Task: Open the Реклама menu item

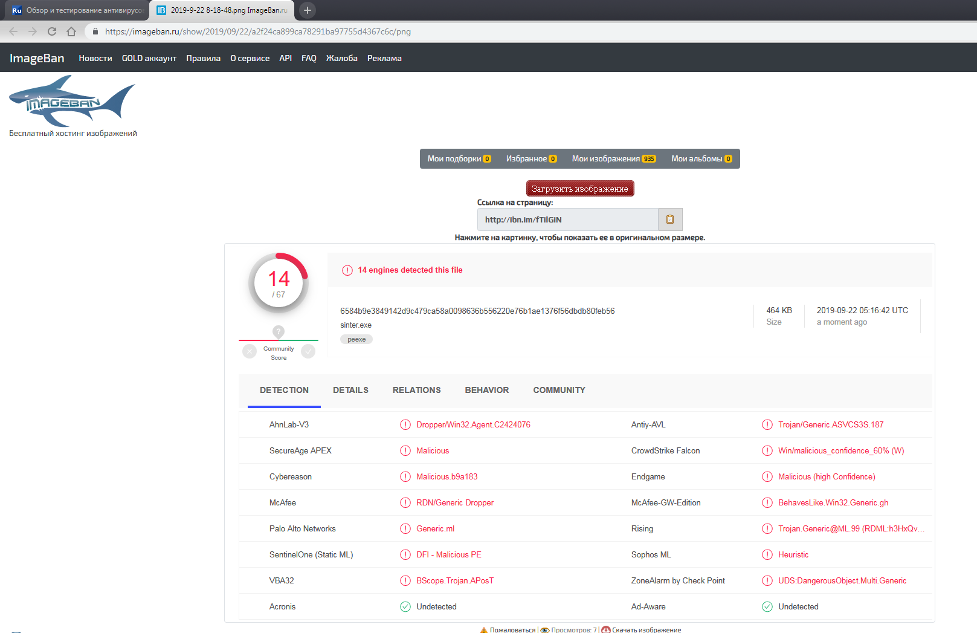Action: click(384, 58)
